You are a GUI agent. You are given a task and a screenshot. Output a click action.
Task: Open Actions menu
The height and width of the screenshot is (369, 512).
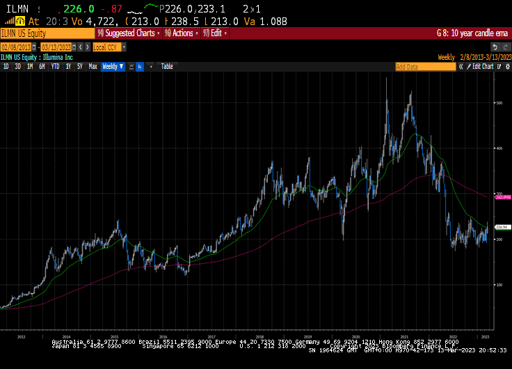click(182, 33)
